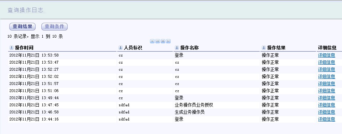Select timestamp 2012年11月21日 13:52:27

(x=34, y=70)
